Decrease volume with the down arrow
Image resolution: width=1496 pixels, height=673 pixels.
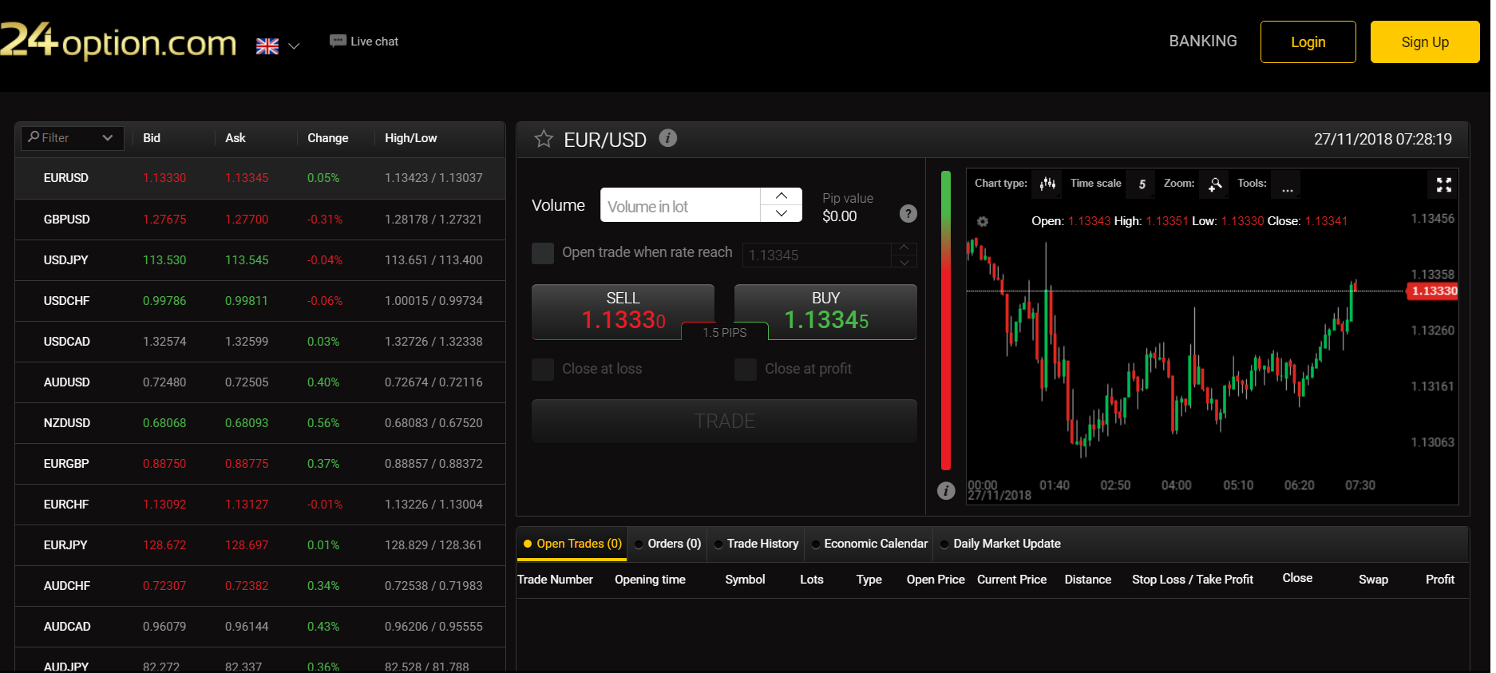coord(782,213)
